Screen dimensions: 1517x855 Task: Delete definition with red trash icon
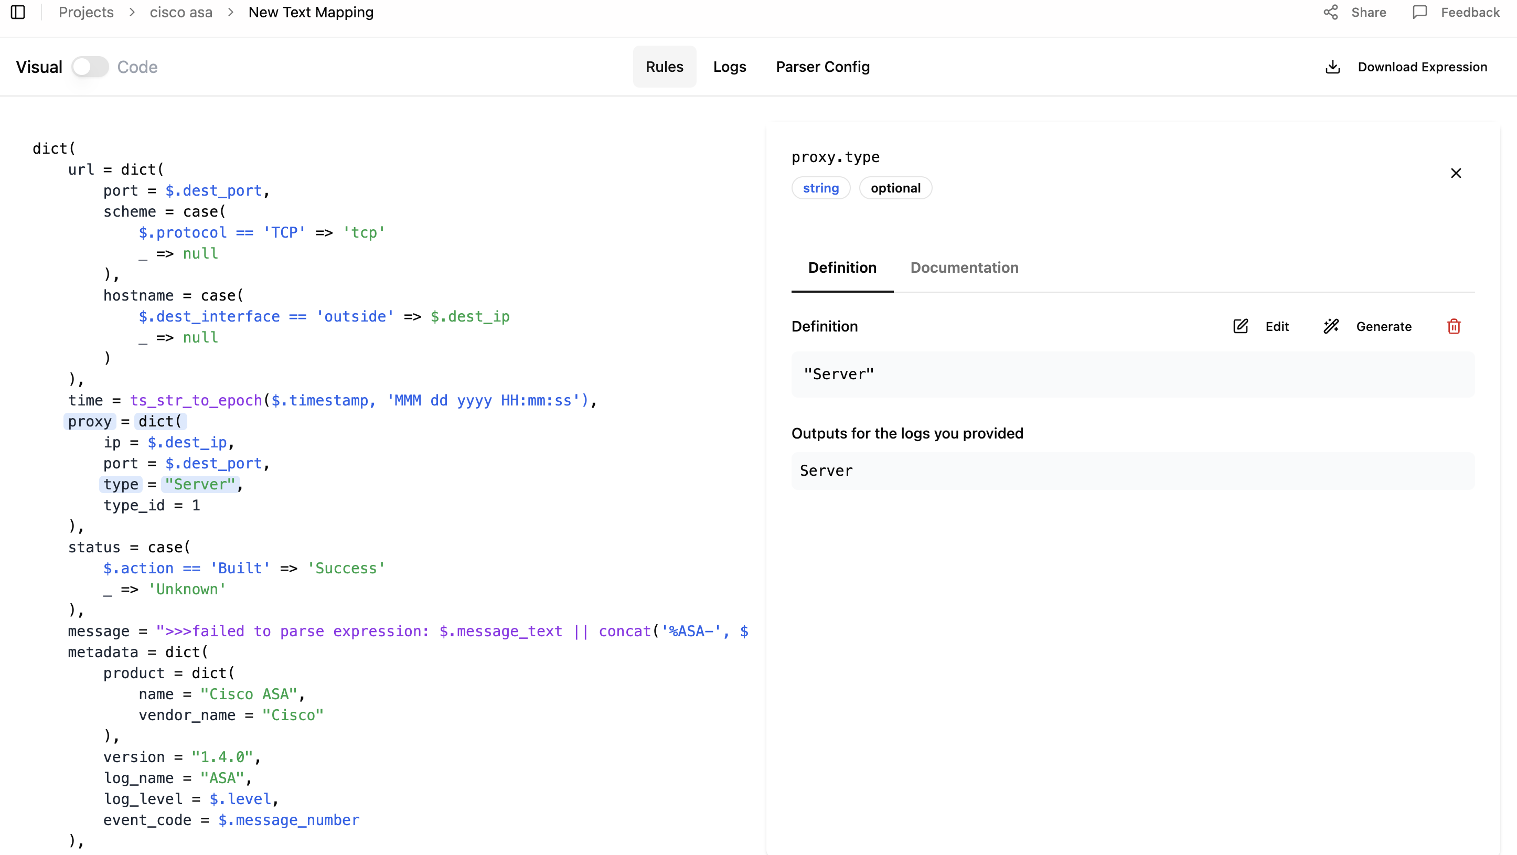pos(1454,326)
